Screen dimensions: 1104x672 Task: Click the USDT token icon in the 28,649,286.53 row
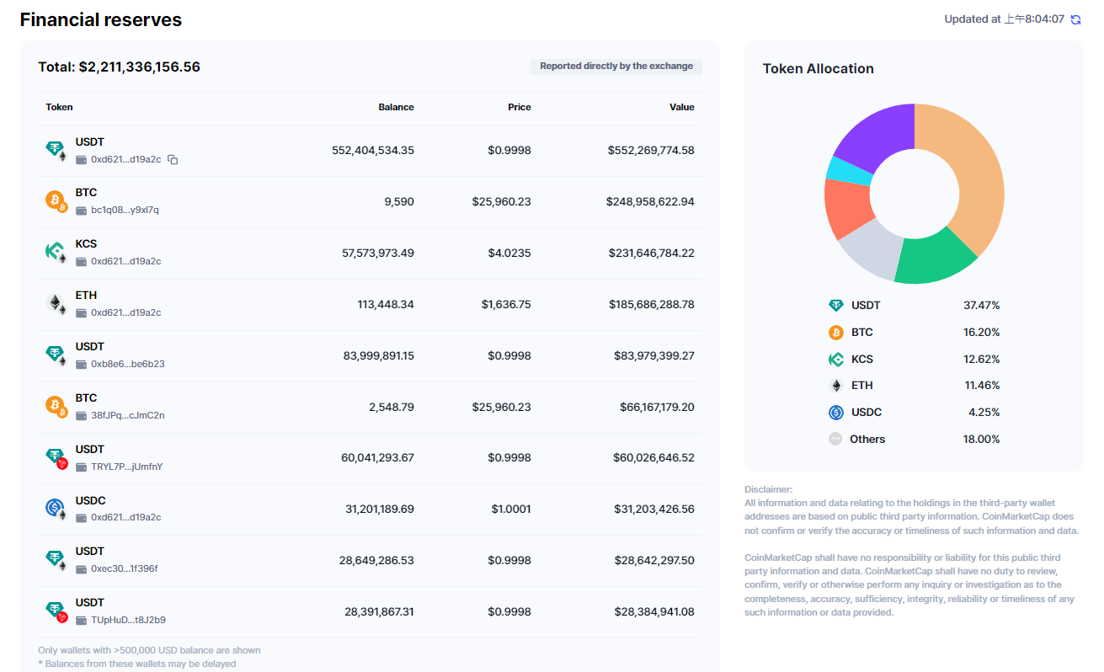click(56, 560)
